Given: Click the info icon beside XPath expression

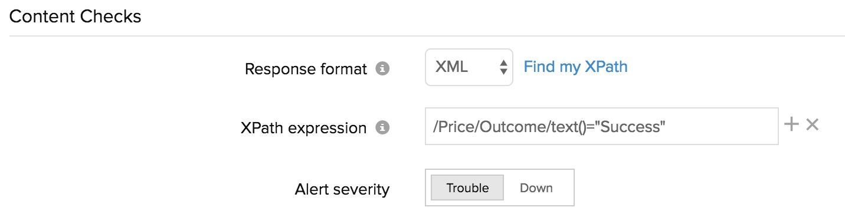Looking at the screenshot, I should (383, 127).
